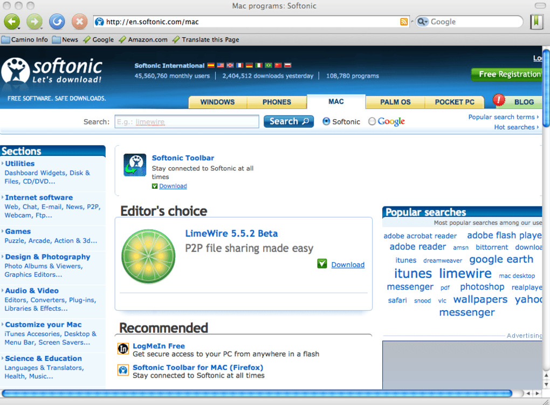The height and width of the screenshot is (405, 550).
Task: Click the red Stop loading icon
Action: [x=80, y=22]
